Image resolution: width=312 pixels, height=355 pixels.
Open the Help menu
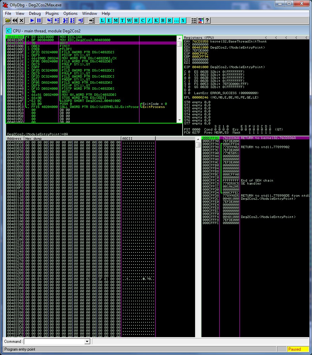tap(106, 13)
